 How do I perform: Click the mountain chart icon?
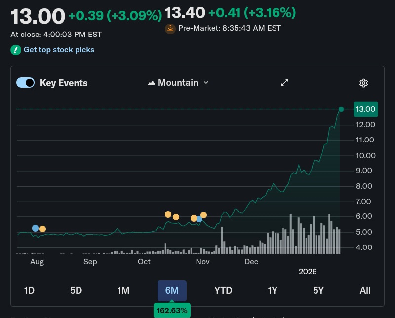[x=151, y=83]
